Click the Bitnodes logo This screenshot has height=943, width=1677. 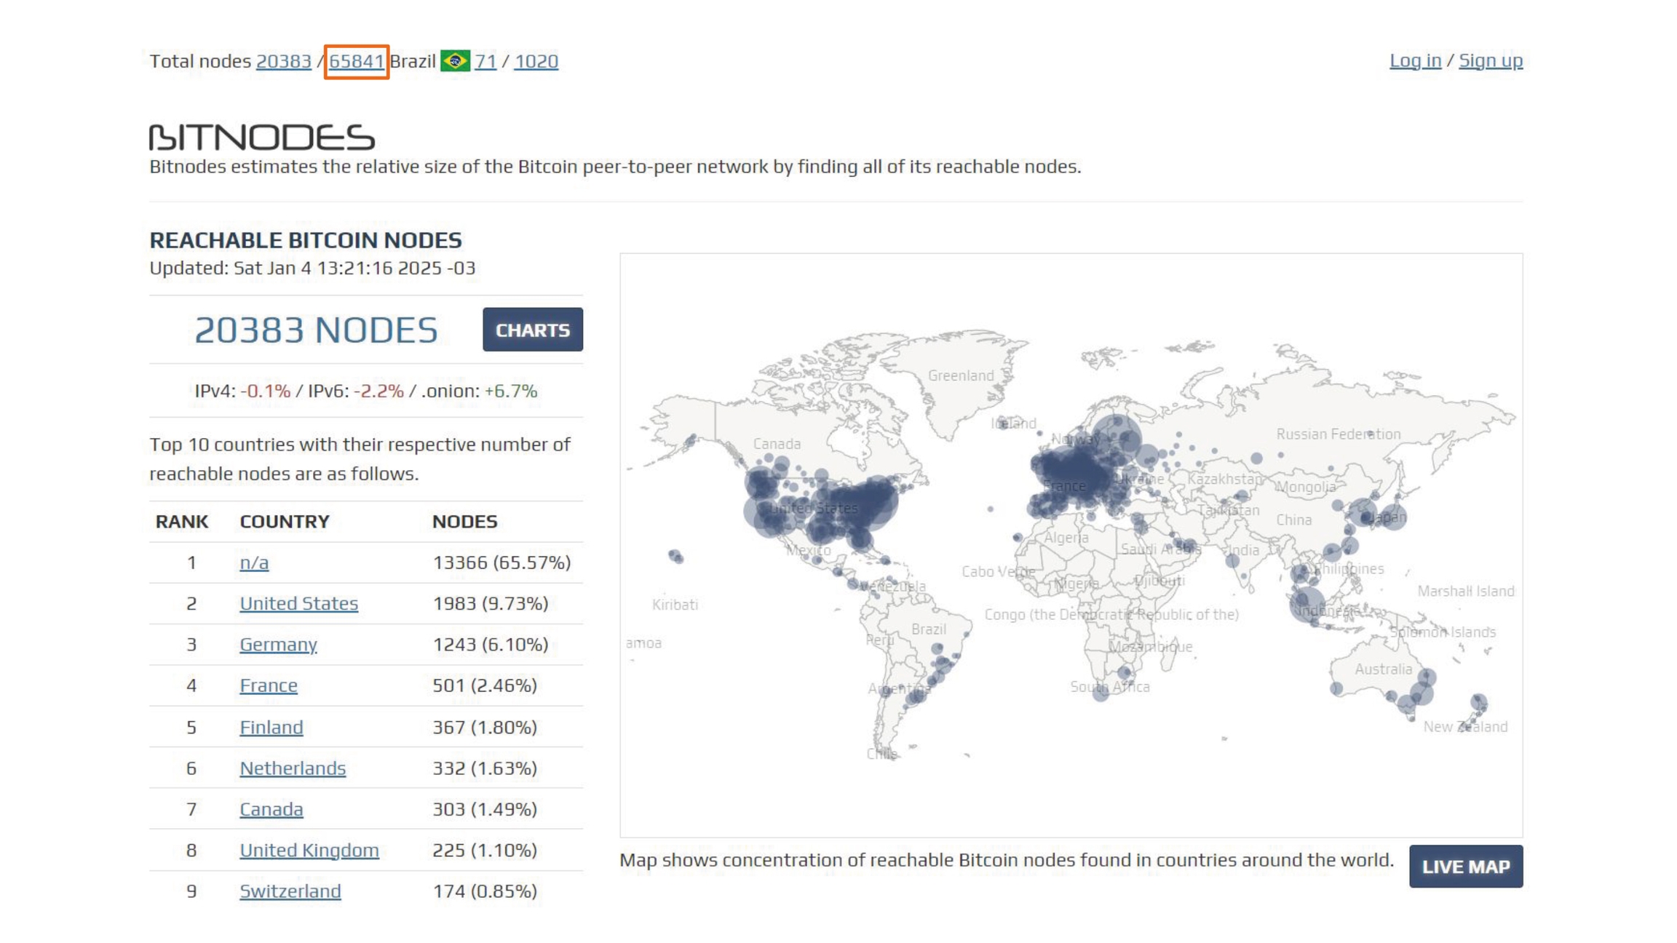point(262,138)
